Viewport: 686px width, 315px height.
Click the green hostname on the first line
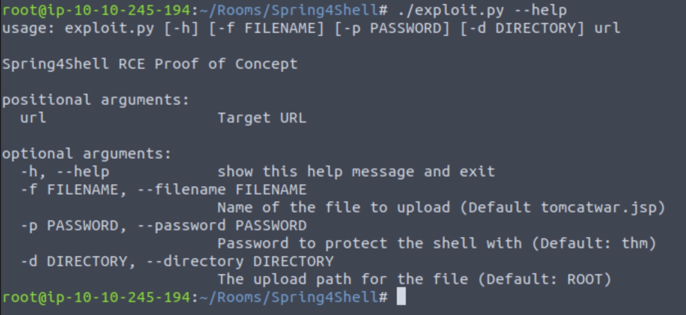coord(96,10)
